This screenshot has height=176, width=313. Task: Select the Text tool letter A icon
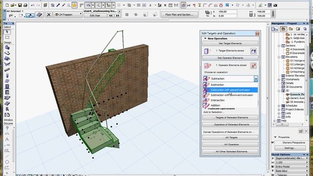[x=7, y=139]
